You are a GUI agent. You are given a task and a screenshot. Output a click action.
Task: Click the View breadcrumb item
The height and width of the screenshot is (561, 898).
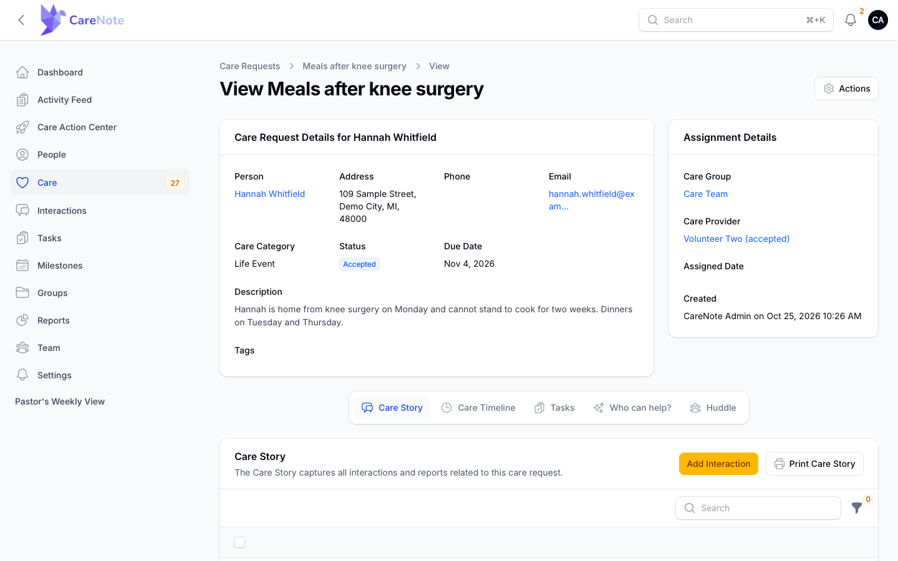(439, 66)
